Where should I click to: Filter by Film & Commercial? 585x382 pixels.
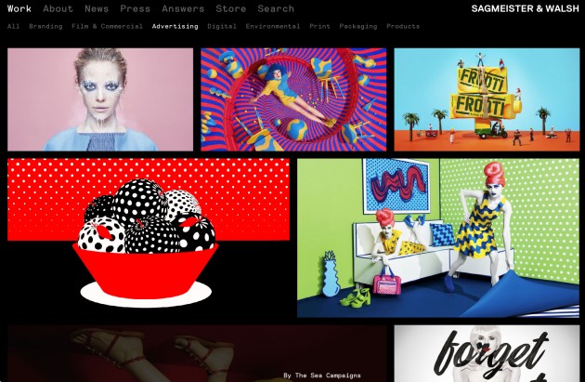[107, 26]
